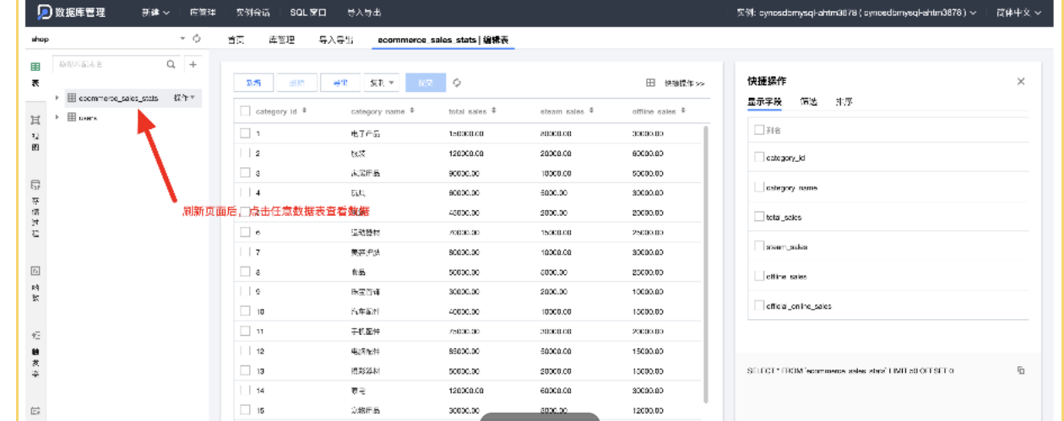Click the grid layout icon near quick operations

(x=650, y=83)
